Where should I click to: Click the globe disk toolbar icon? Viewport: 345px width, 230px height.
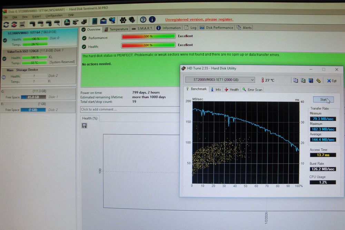point(67,22)
